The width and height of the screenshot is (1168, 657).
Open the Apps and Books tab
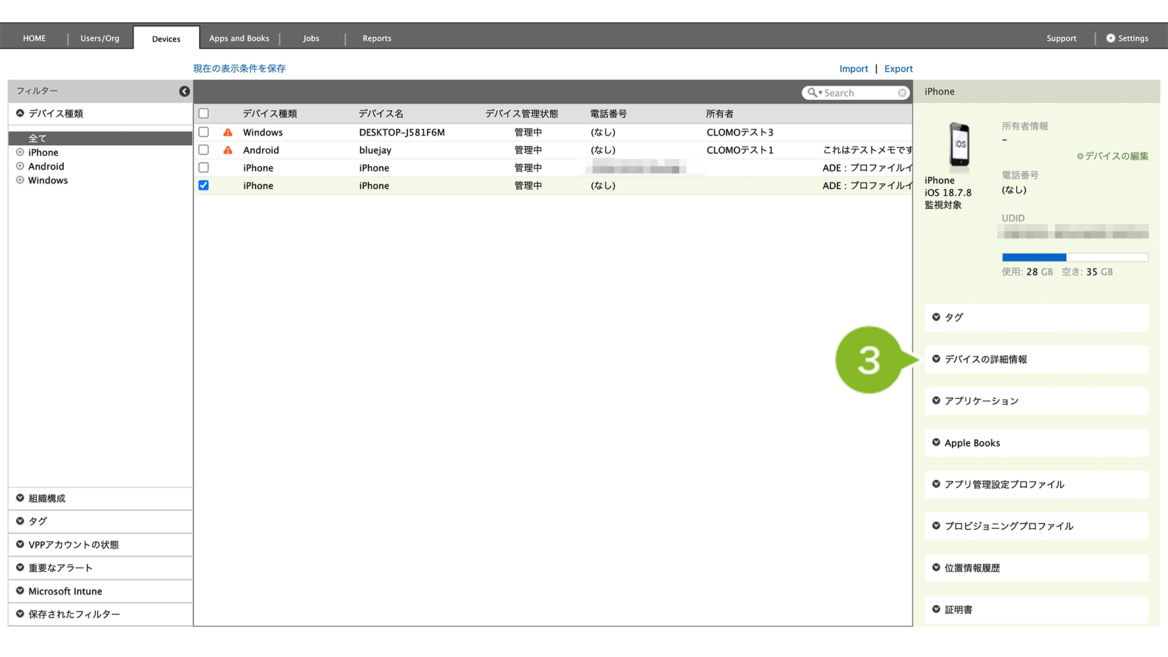coord(239,38)
